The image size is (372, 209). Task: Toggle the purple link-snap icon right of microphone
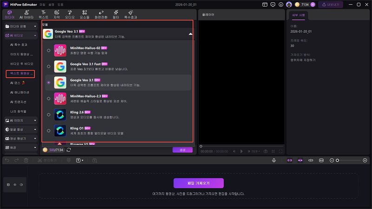pos(290,161)
